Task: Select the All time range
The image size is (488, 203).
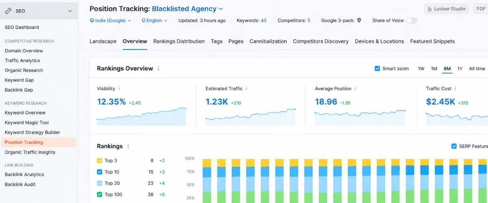Action: point(477,69)
